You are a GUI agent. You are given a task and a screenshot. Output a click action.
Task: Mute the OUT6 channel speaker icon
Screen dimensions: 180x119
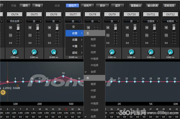point(49,28)
